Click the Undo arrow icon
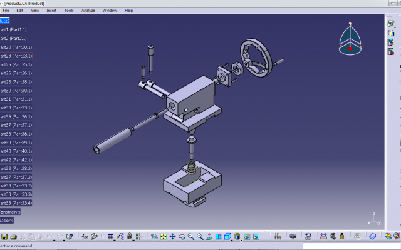Screen dimensions: 401x250 [50, 236]
